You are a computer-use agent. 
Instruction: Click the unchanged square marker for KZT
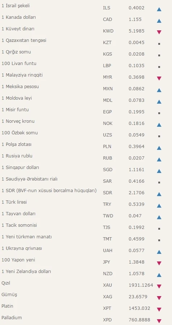pos(159,44)
